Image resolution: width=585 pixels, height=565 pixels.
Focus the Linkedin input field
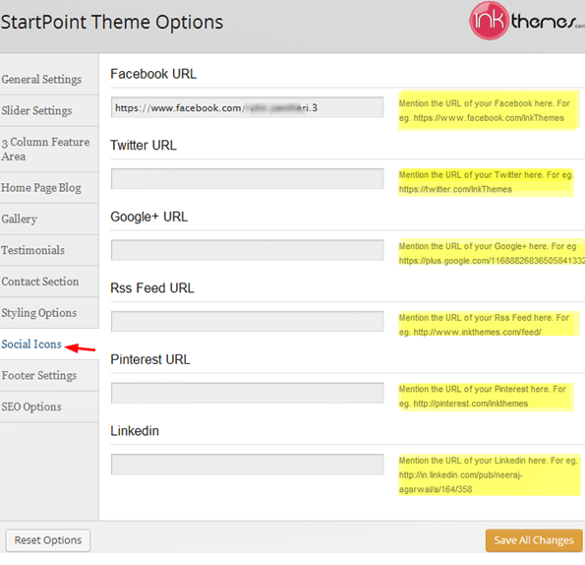point(247,465)
